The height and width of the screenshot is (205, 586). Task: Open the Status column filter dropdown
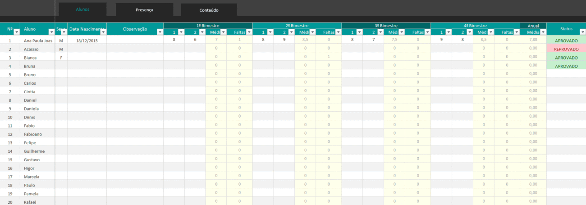(582, 32)
